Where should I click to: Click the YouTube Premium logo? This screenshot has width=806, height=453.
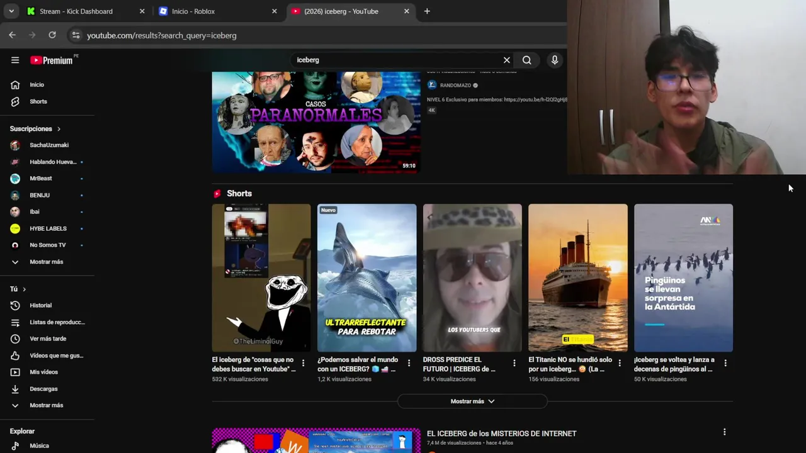point(53,60)
